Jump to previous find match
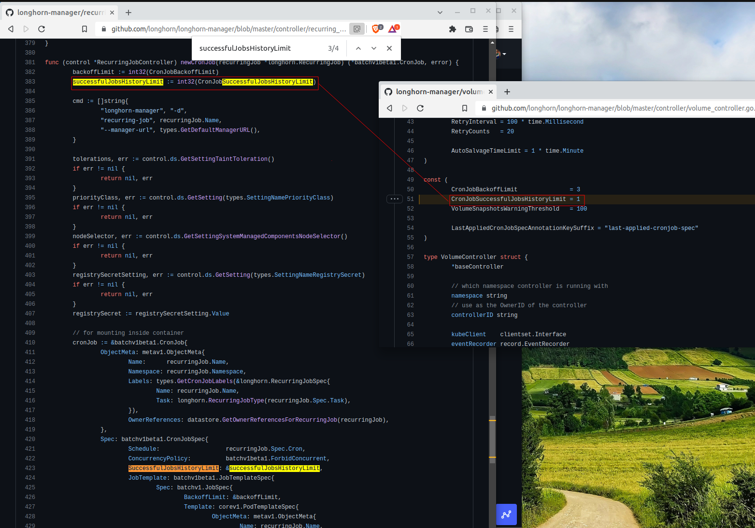Image resolution: width=755 pixels, height=528 pixels. (358, 48)
